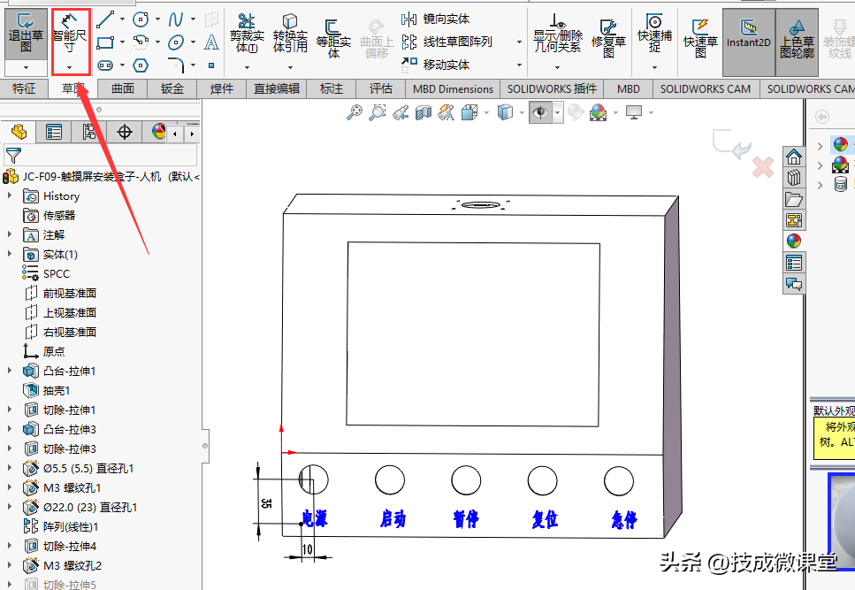Select the SPCC material item
The width and height of the screenshot is (855, 590).
(x=46, y=273)
